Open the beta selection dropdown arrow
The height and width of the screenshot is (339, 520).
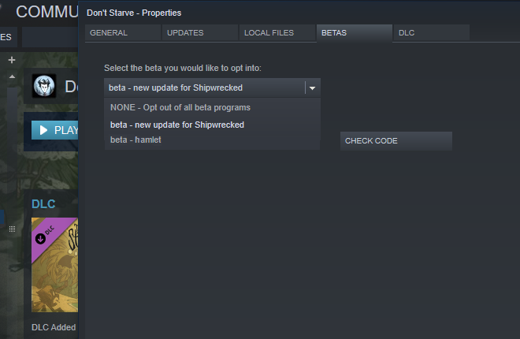tap(313, 88)
